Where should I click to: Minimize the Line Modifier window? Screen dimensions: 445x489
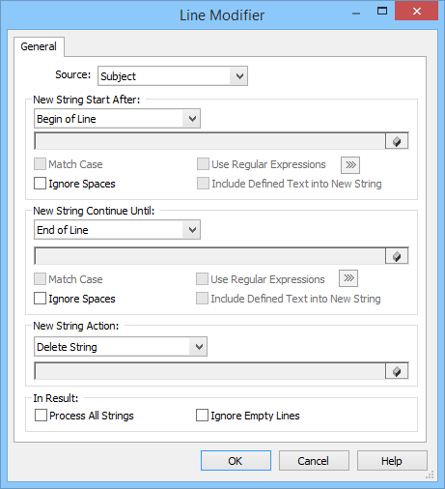tap(356, 13)
